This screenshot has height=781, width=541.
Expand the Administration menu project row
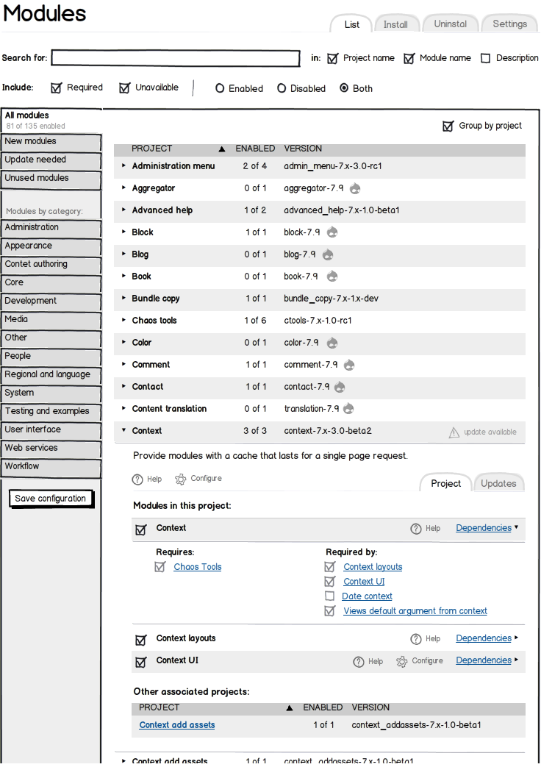click(x=123, y=165)
